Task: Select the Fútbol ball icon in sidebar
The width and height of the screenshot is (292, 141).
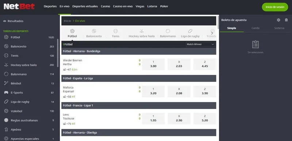Action: click(x=6, y=37)
